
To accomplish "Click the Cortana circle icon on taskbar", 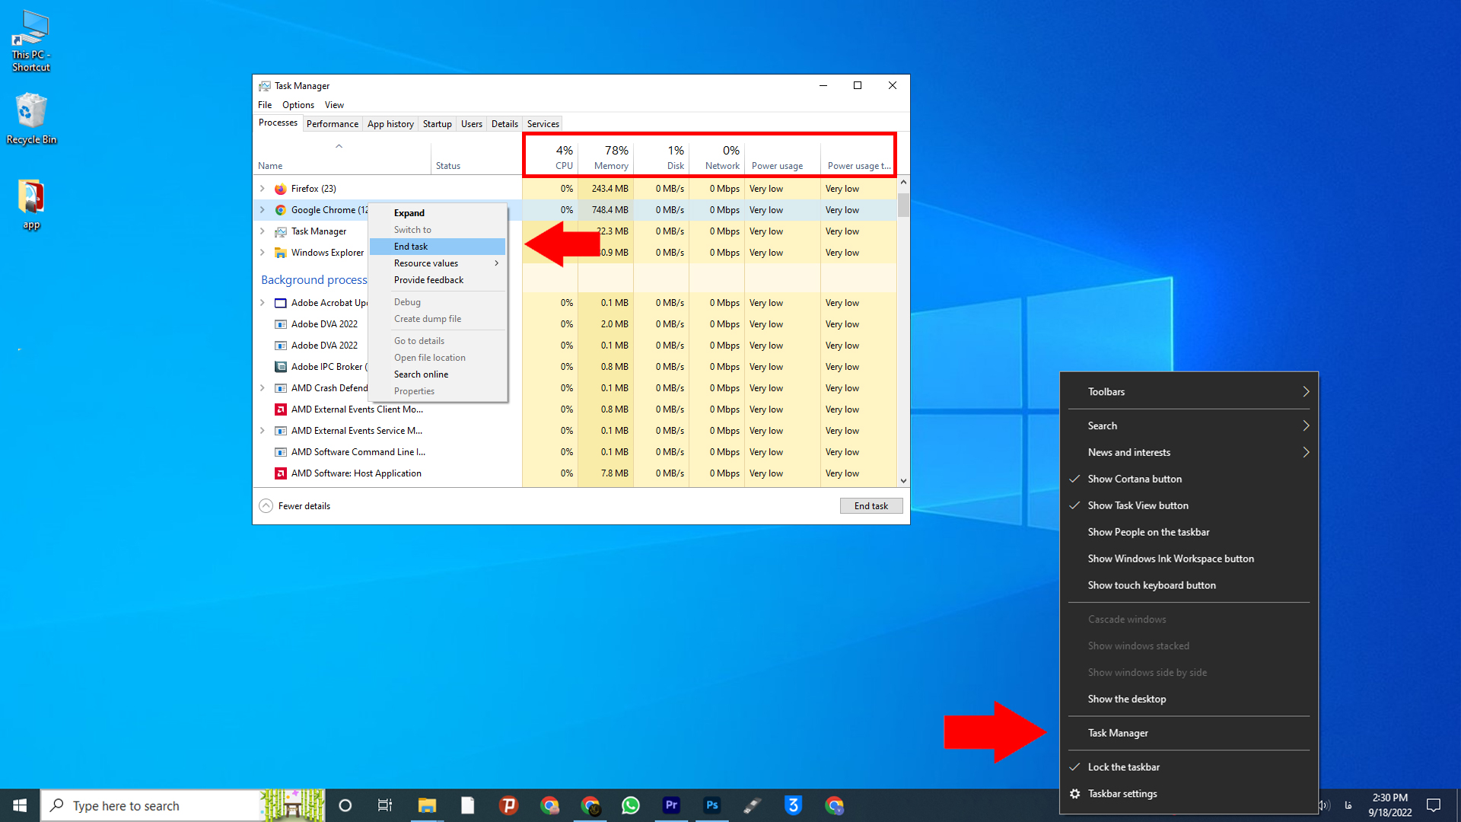I will pos(345,805).
